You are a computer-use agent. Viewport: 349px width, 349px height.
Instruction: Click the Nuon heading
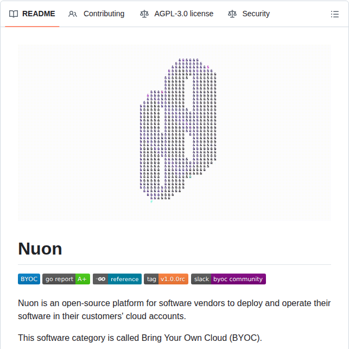(x=40, y=249)
